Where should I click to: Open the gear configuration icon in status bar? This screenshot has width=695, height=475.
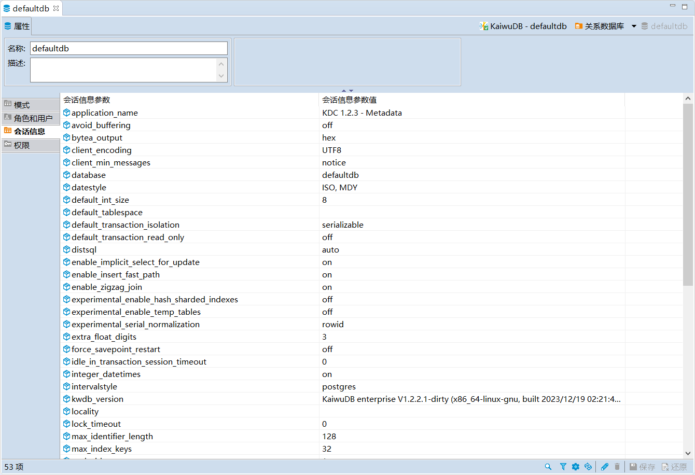click(575, 467)
